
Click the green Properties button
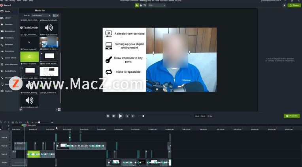[292, 116]
